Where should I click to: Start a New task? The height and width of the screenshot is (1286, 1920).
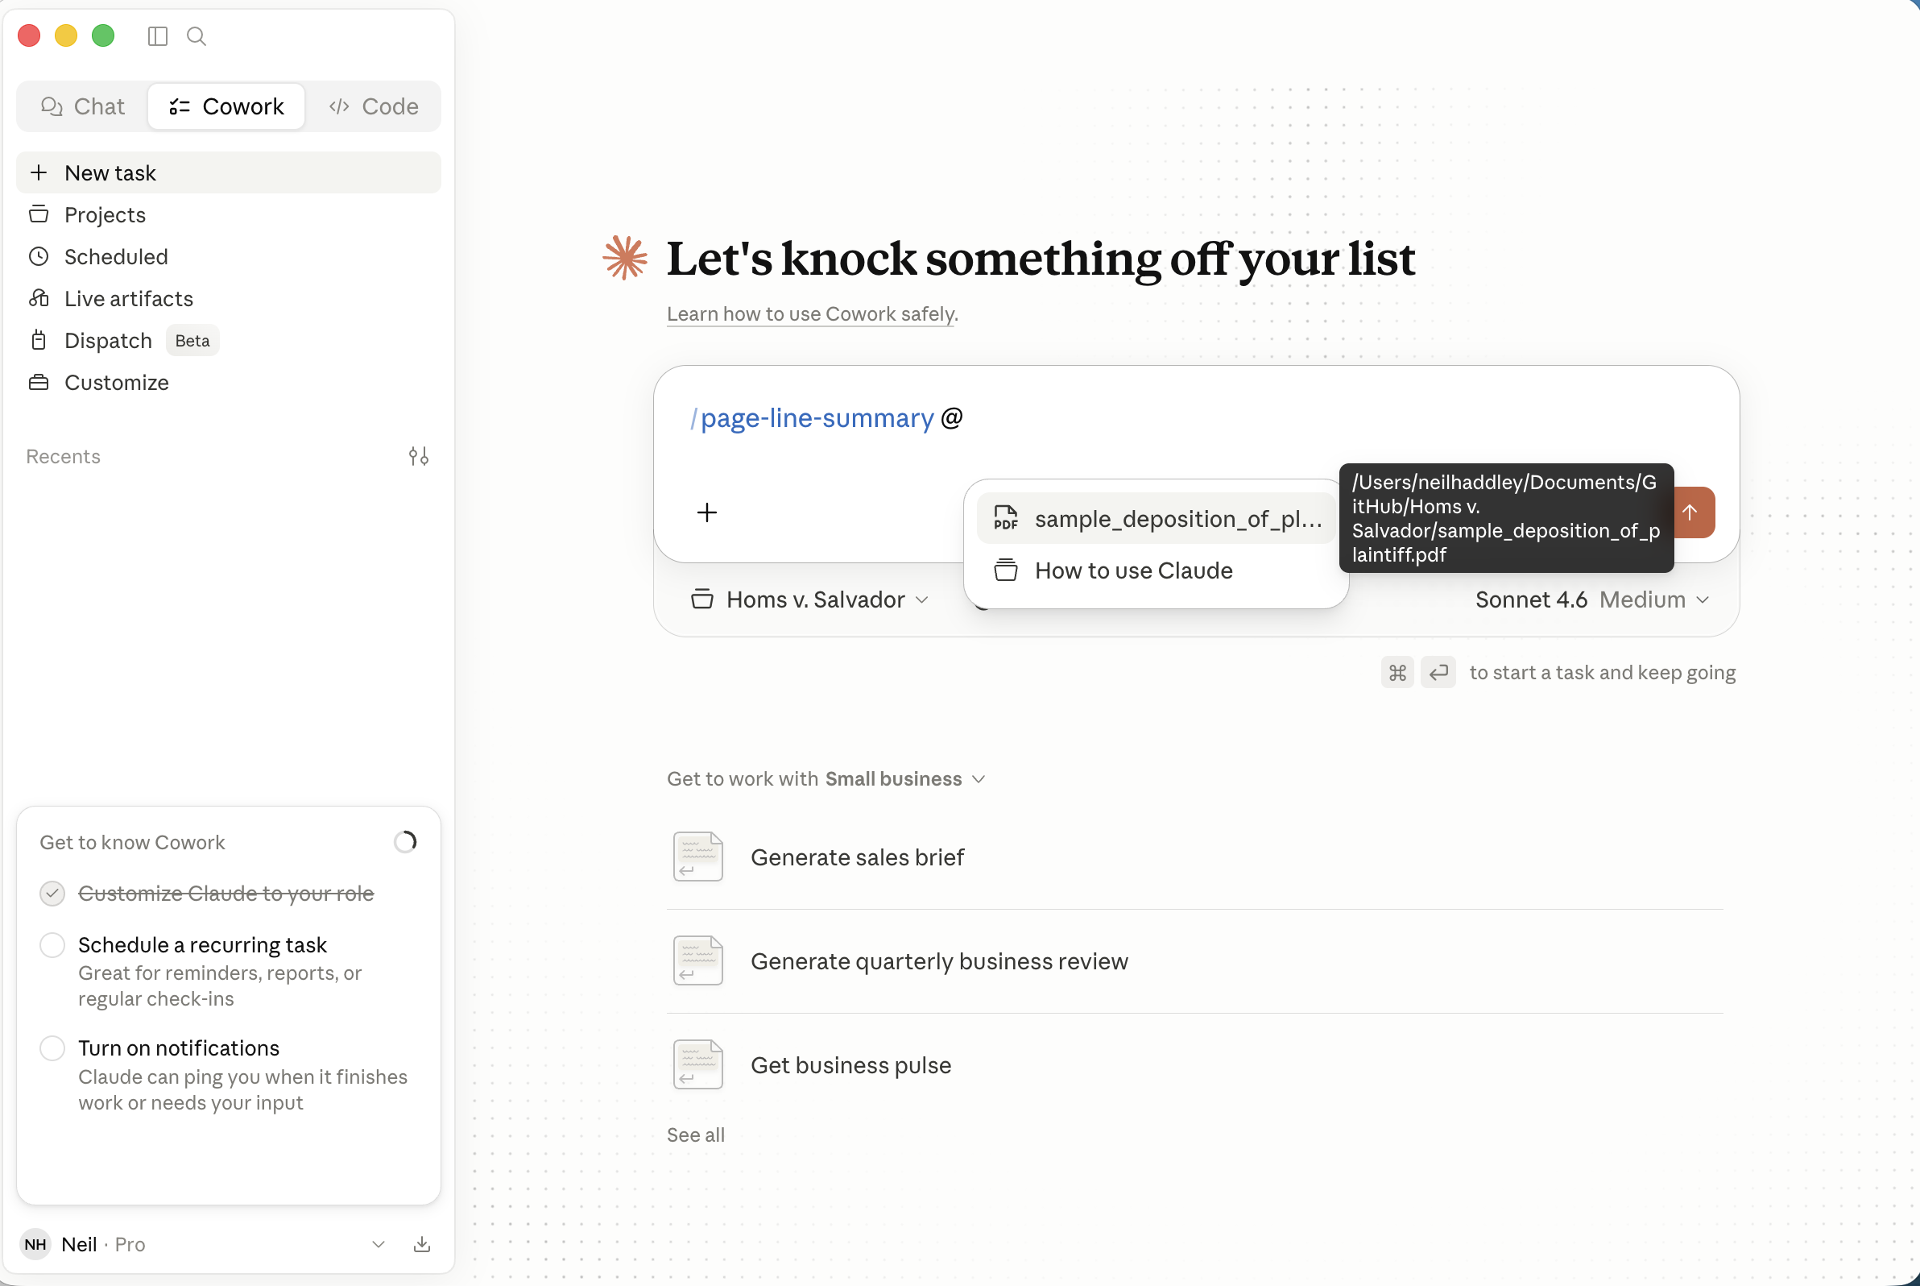[x=229, y=173]
